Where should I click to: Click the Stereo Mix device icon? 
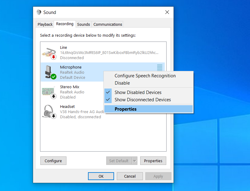point(49,92)
